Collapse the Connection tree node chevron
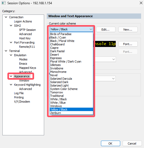This screenshot has height=148, width=144. 6,17
